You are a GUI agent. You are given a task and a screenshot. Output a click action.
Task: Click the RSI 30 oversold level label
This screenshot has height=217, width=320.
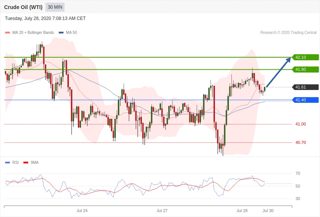298,199
